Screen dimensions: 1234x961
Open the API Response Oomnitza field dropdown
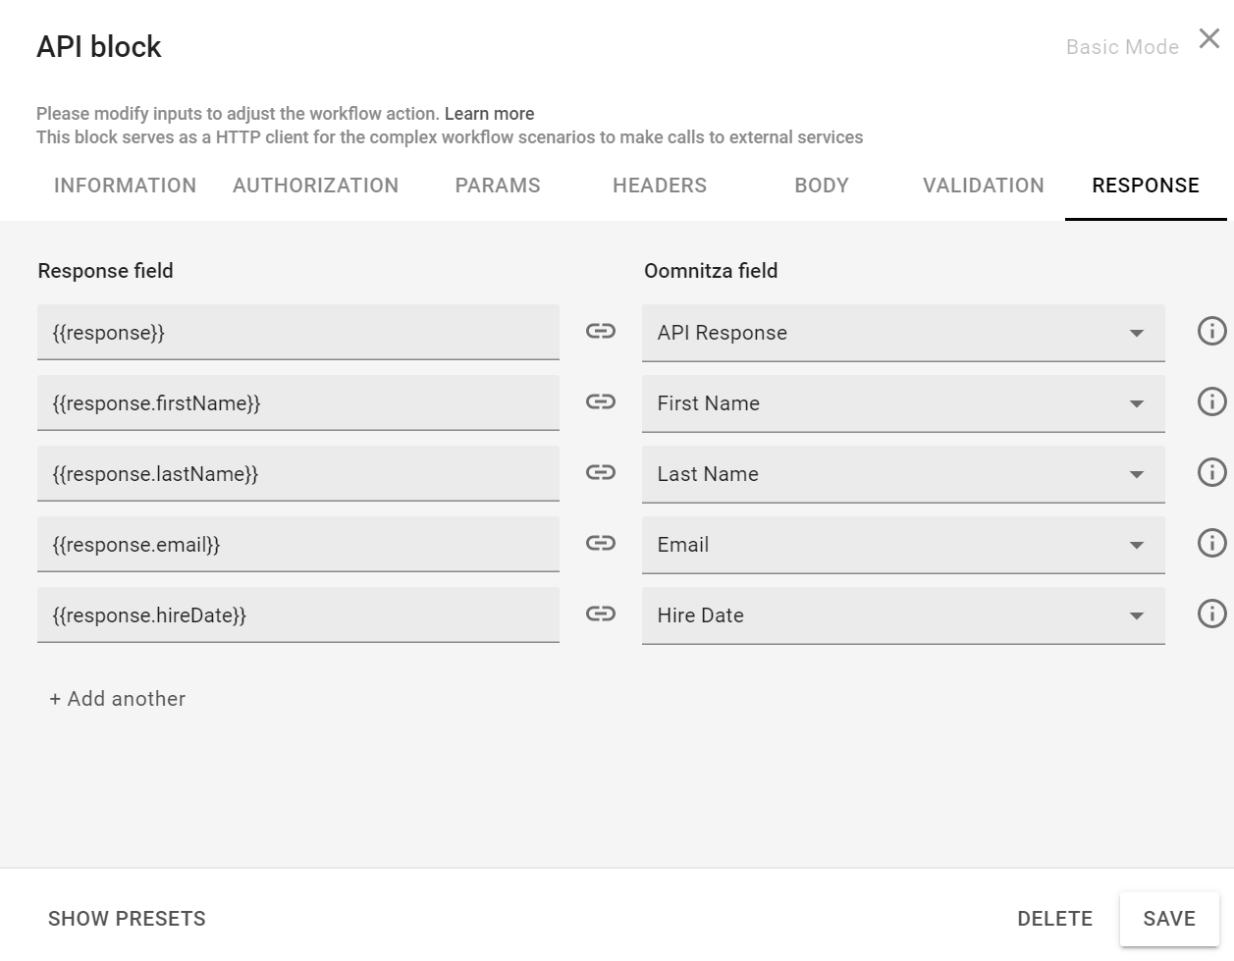tap(1136, 333)
